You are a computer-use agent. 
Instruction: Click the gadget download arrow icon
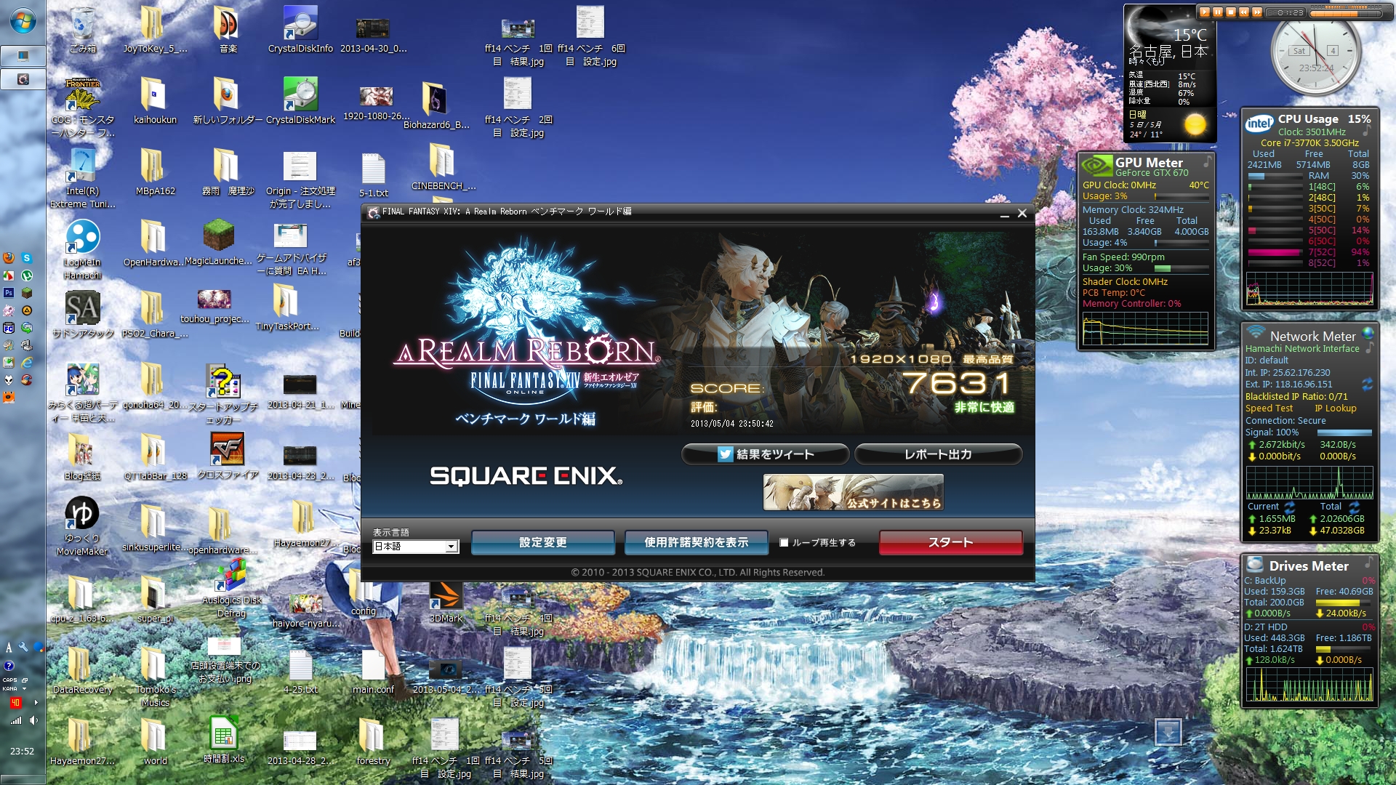point(1168,732)
